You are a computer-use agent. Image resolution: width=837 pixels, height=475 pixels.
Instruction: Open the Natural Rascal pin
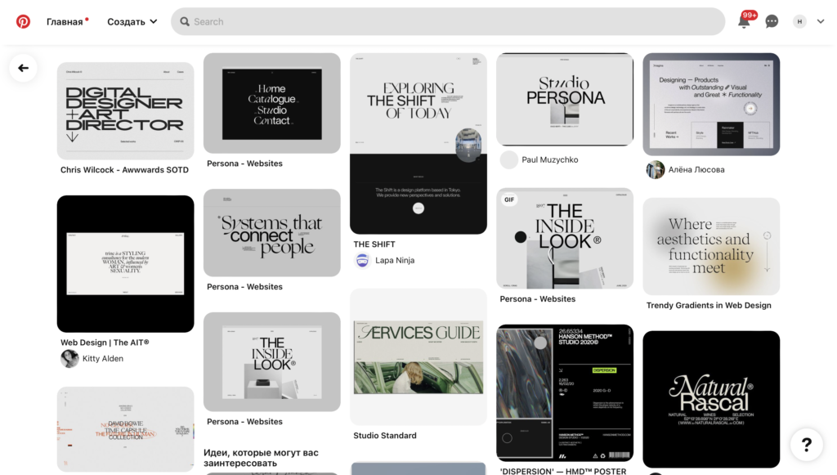711,399
